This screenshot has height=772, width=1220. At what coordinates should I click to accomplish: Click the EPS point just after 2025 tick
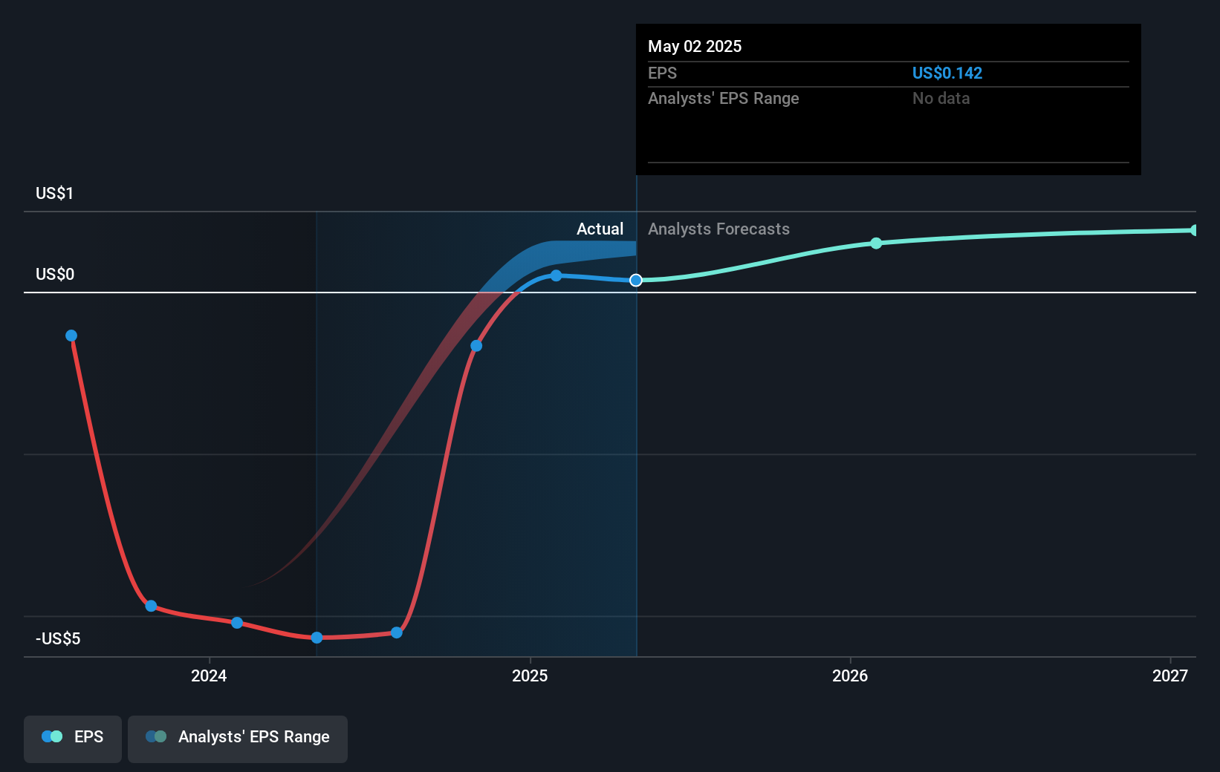tap(556, 275)
